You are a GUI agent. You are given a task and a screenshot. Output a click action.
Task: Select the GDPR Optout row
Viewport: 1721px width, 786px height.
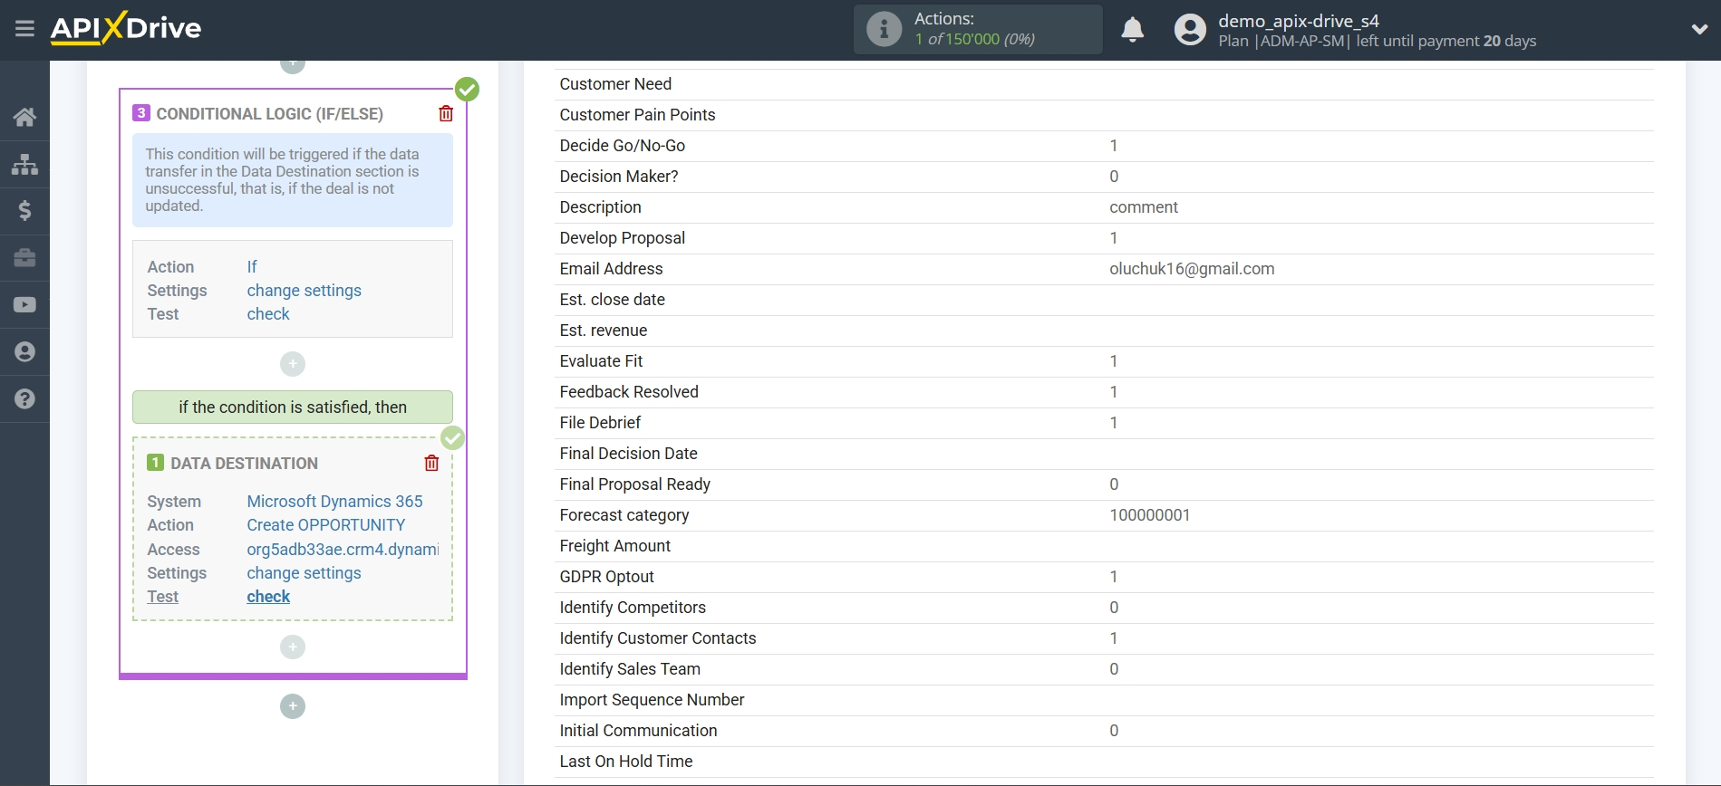(x=1104, y=577)
